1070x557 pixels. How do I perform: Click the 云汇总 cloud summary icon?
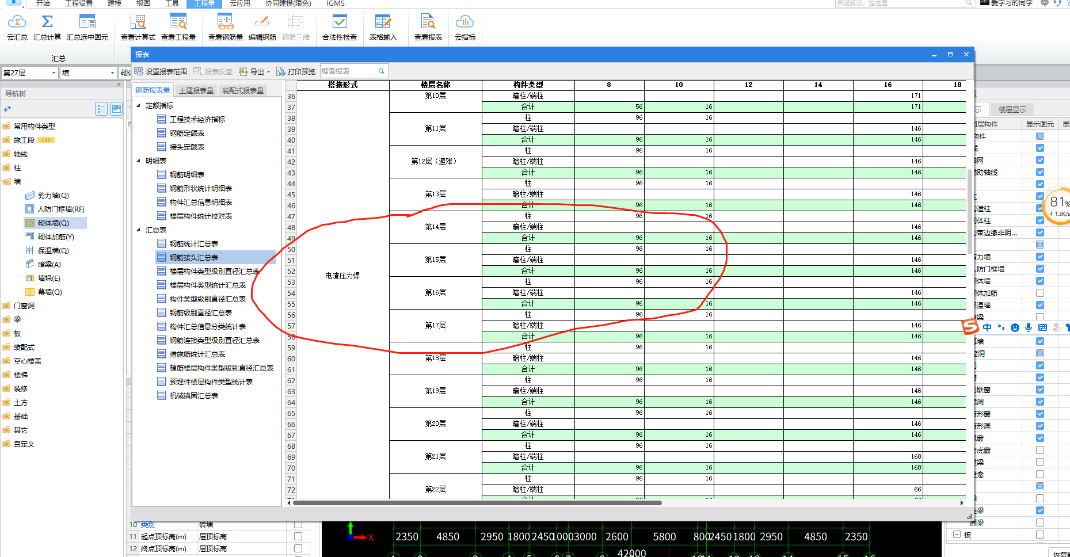pyautogui.click(x=17, y=27)
